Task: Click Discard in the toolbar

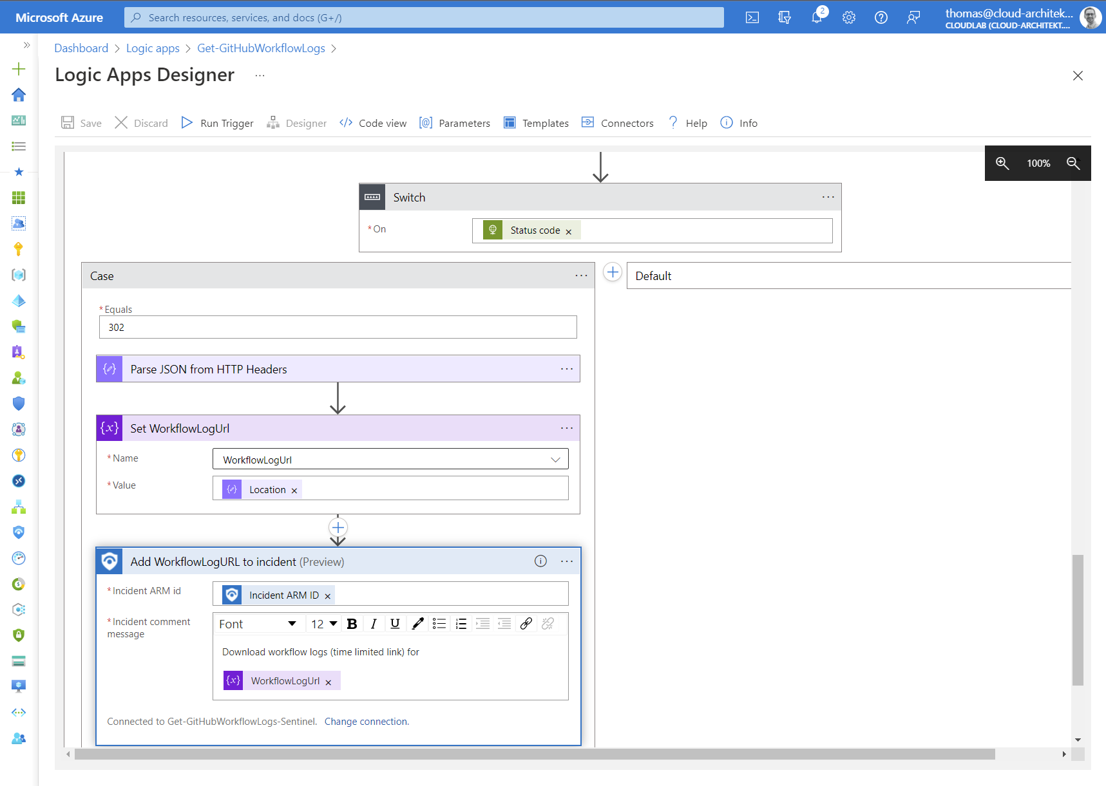Action: tap(141, 123)
